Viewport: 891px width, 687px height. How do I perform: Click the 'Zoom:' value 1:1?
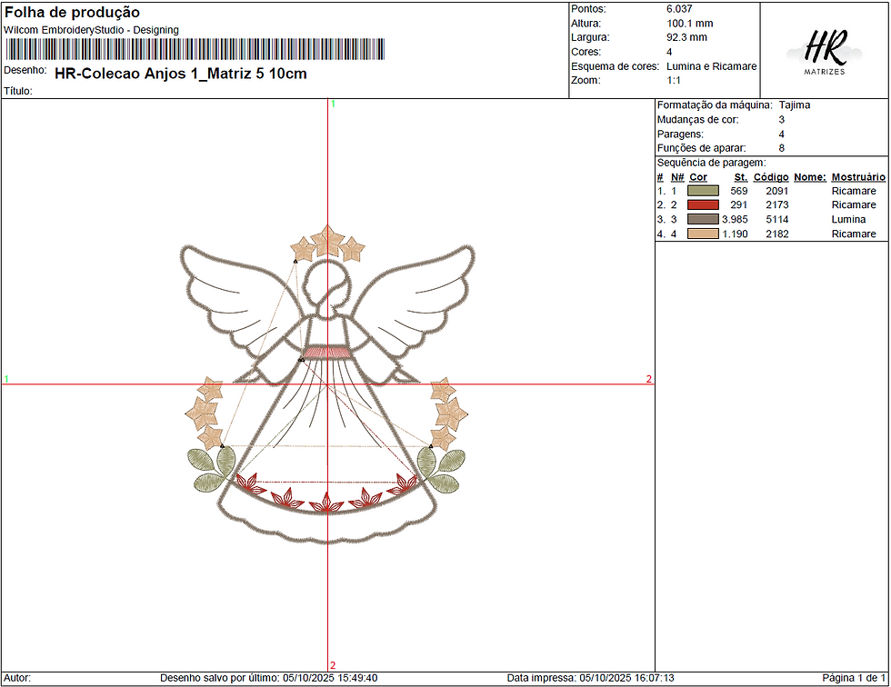pos(674,81)
